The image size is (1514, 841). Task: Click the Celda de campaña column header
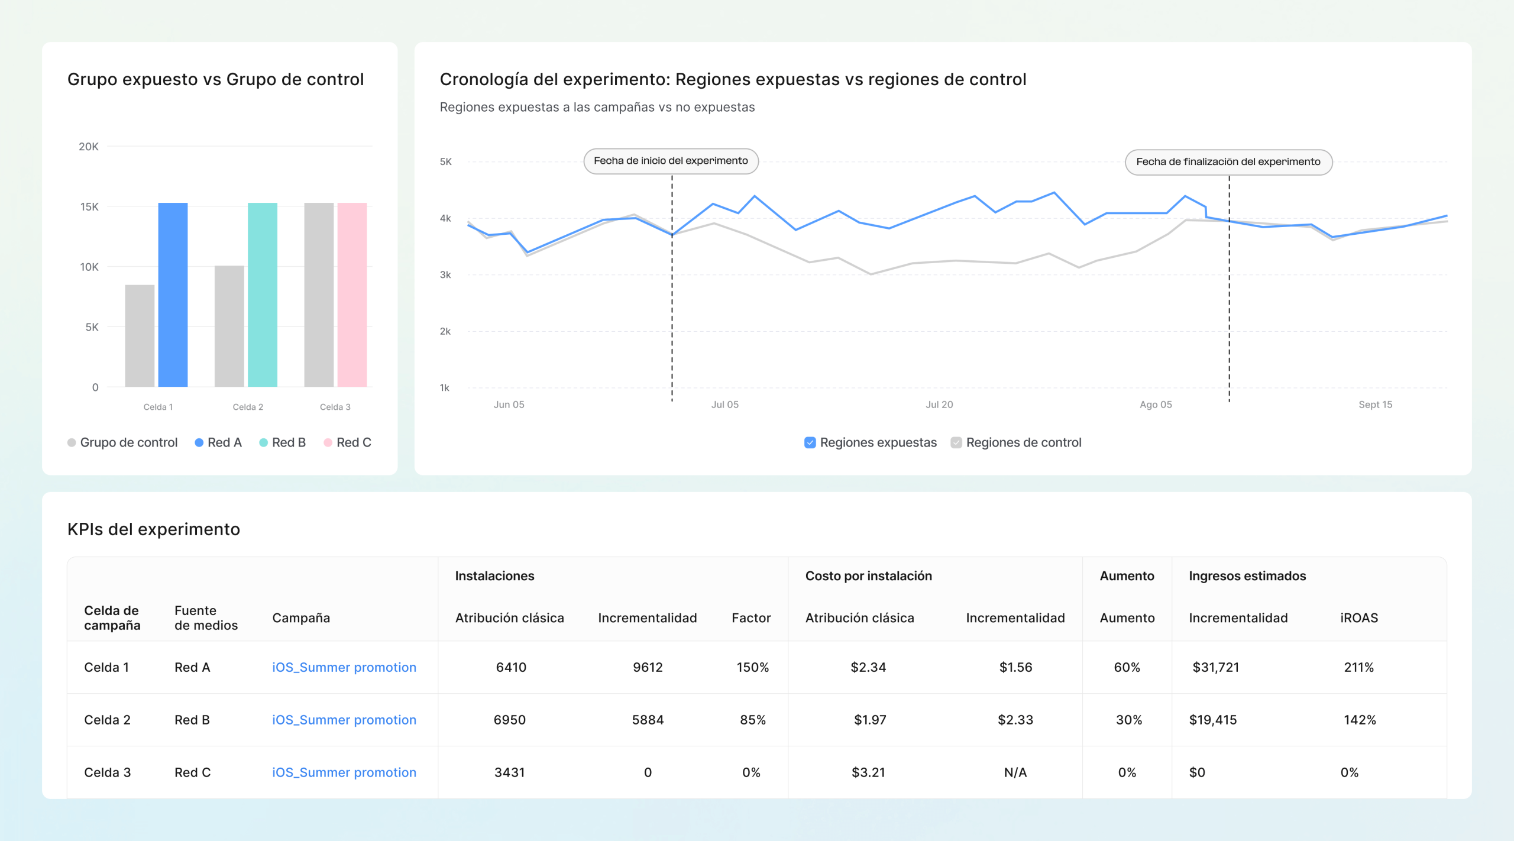point(112,617)
